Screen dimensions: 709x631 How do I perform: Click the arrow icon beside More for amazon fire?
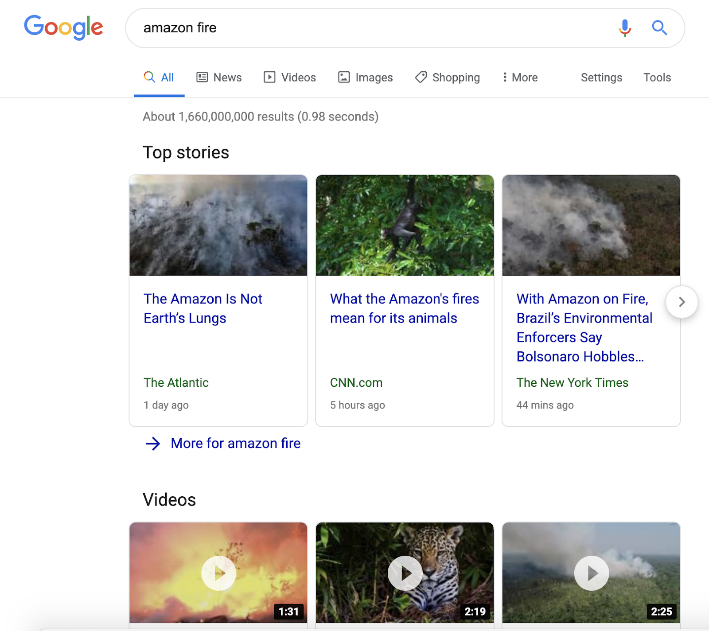tap(153, 444)
